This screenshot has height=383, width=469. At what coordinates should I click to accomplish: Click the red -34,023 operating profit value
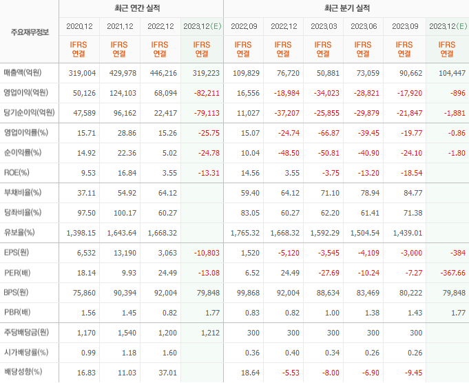click(326, 94)
